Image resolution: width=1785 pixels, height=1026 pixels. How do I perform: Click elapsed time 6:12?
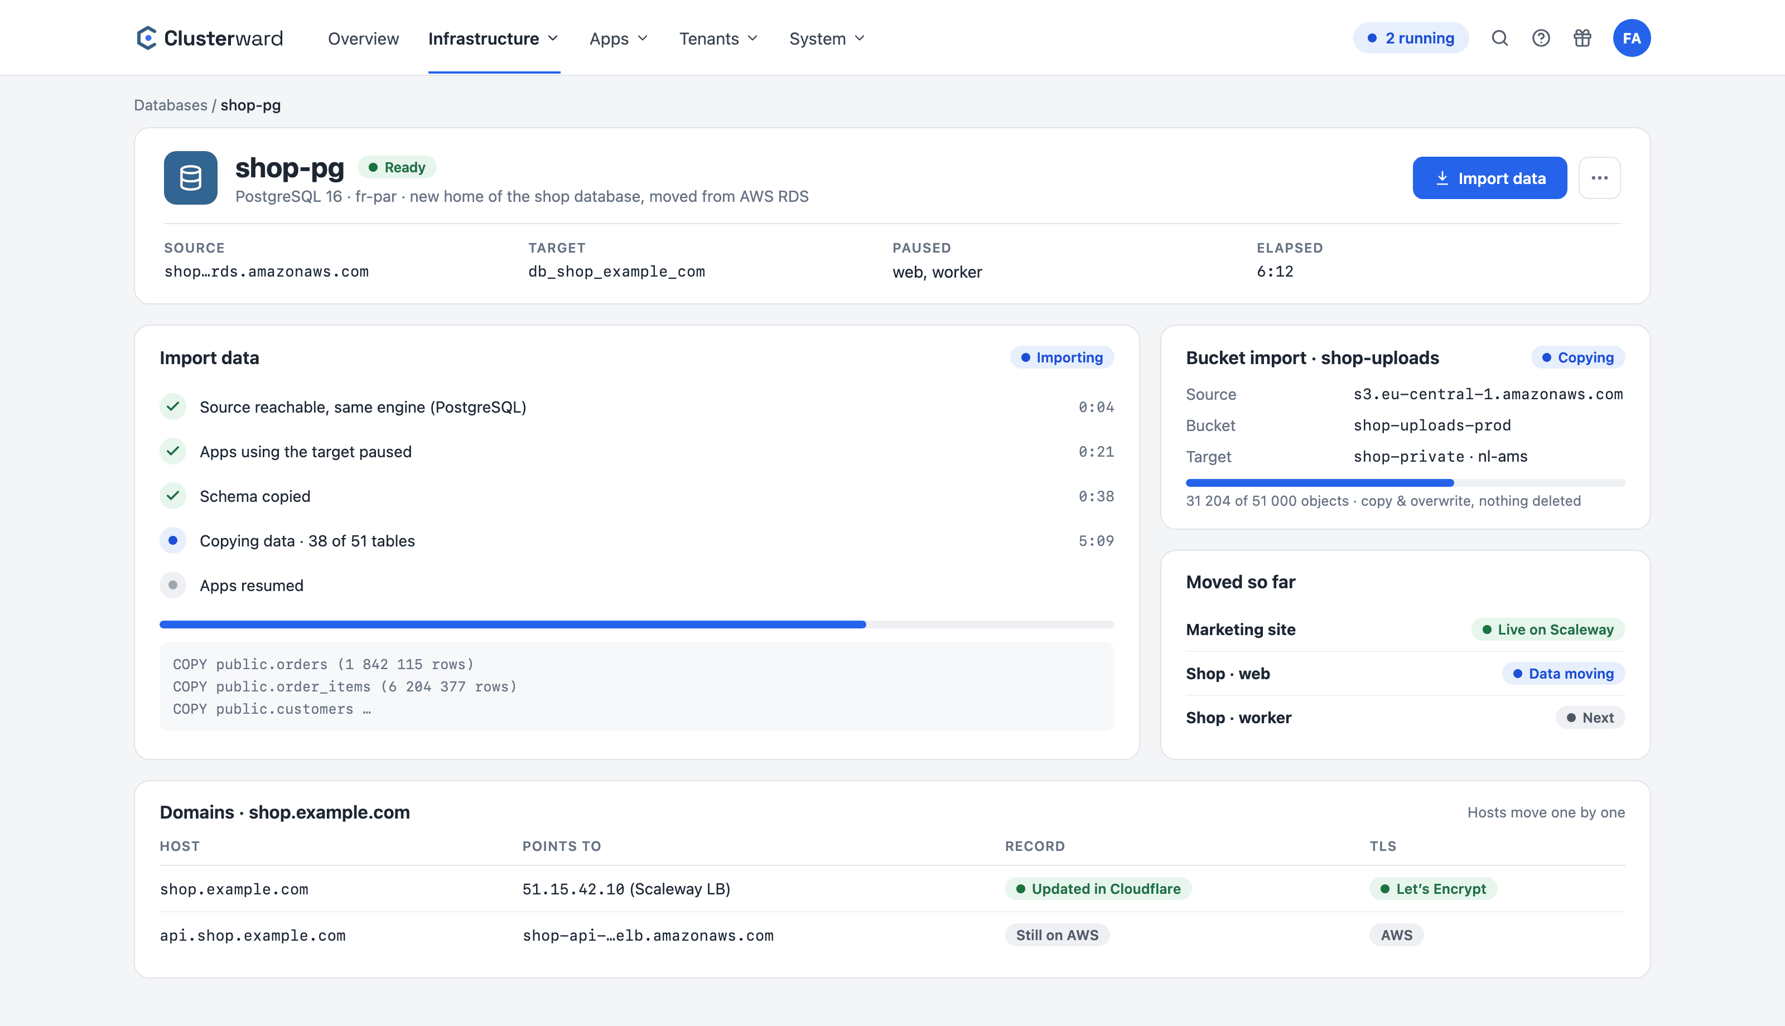[1275, 272]
